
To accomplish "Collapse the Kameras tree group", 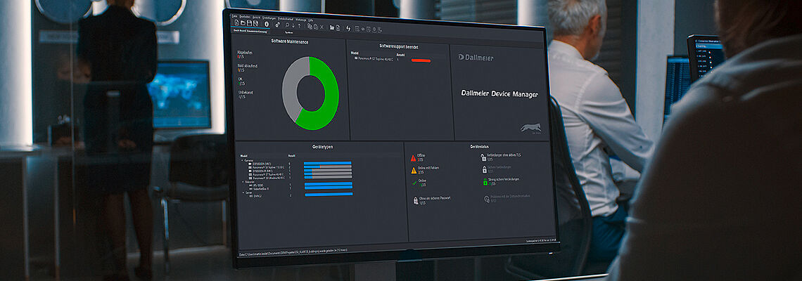I will point(243,160).
